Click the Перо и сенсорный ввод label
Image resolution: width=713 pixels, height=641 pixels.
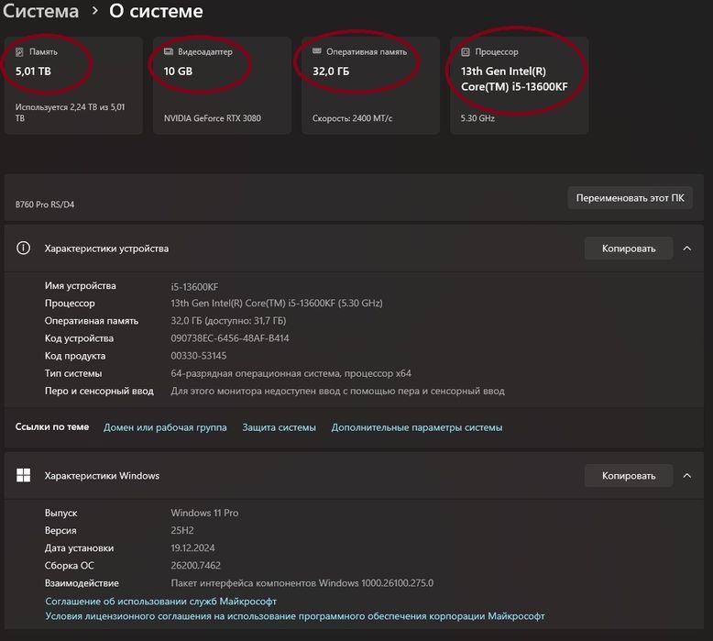[99, 391]
